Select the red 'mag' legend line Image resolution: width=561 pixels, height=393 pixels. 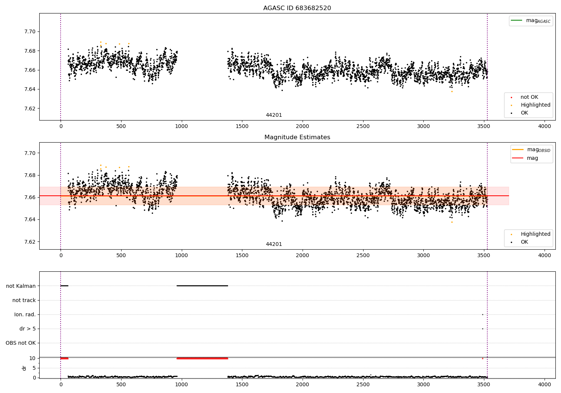coord(518,158)
